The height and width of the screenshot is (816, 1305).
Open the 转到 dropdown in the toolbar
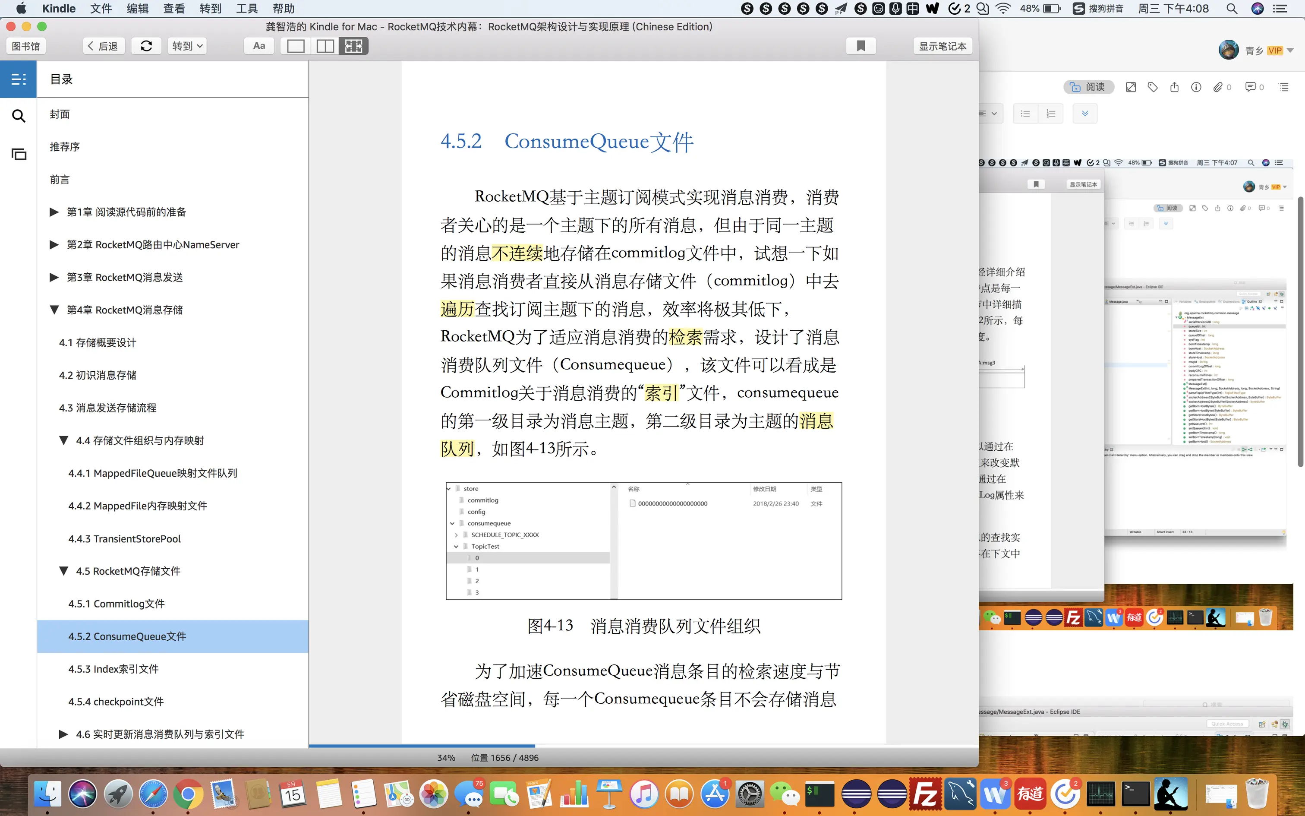[186, 46]
